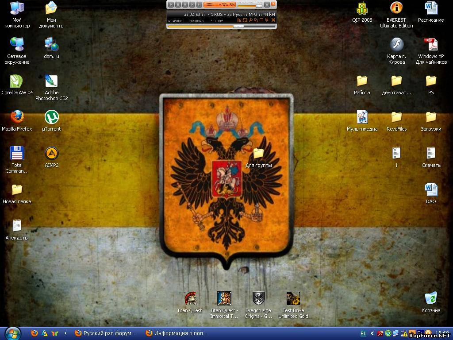Select the Анекдоты text file
The image size is (453, 340).
17,230
